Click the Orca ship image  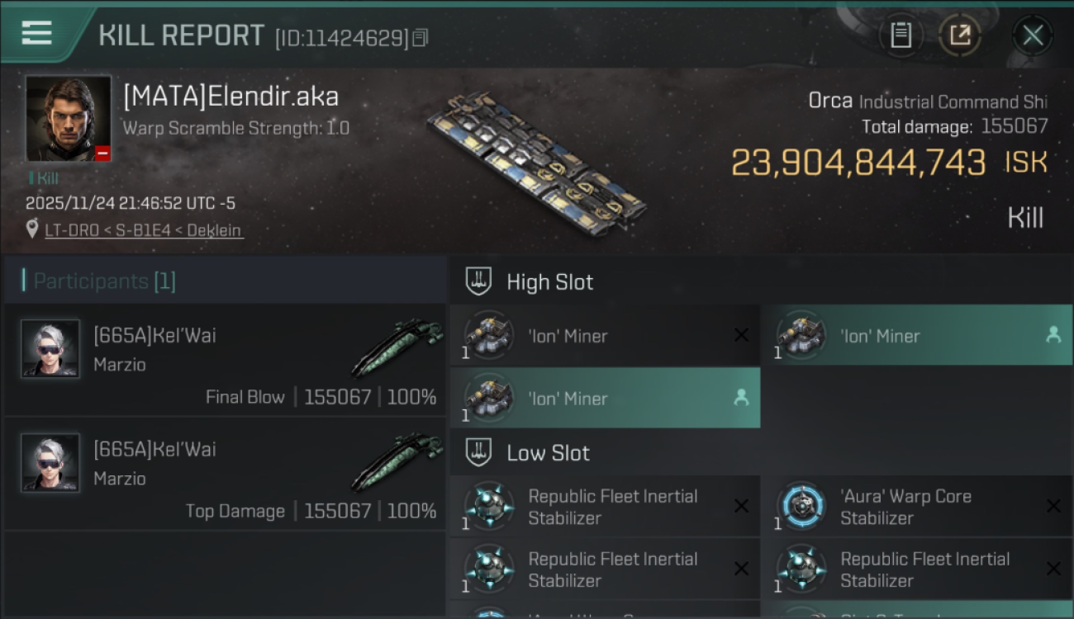(537, 161)
